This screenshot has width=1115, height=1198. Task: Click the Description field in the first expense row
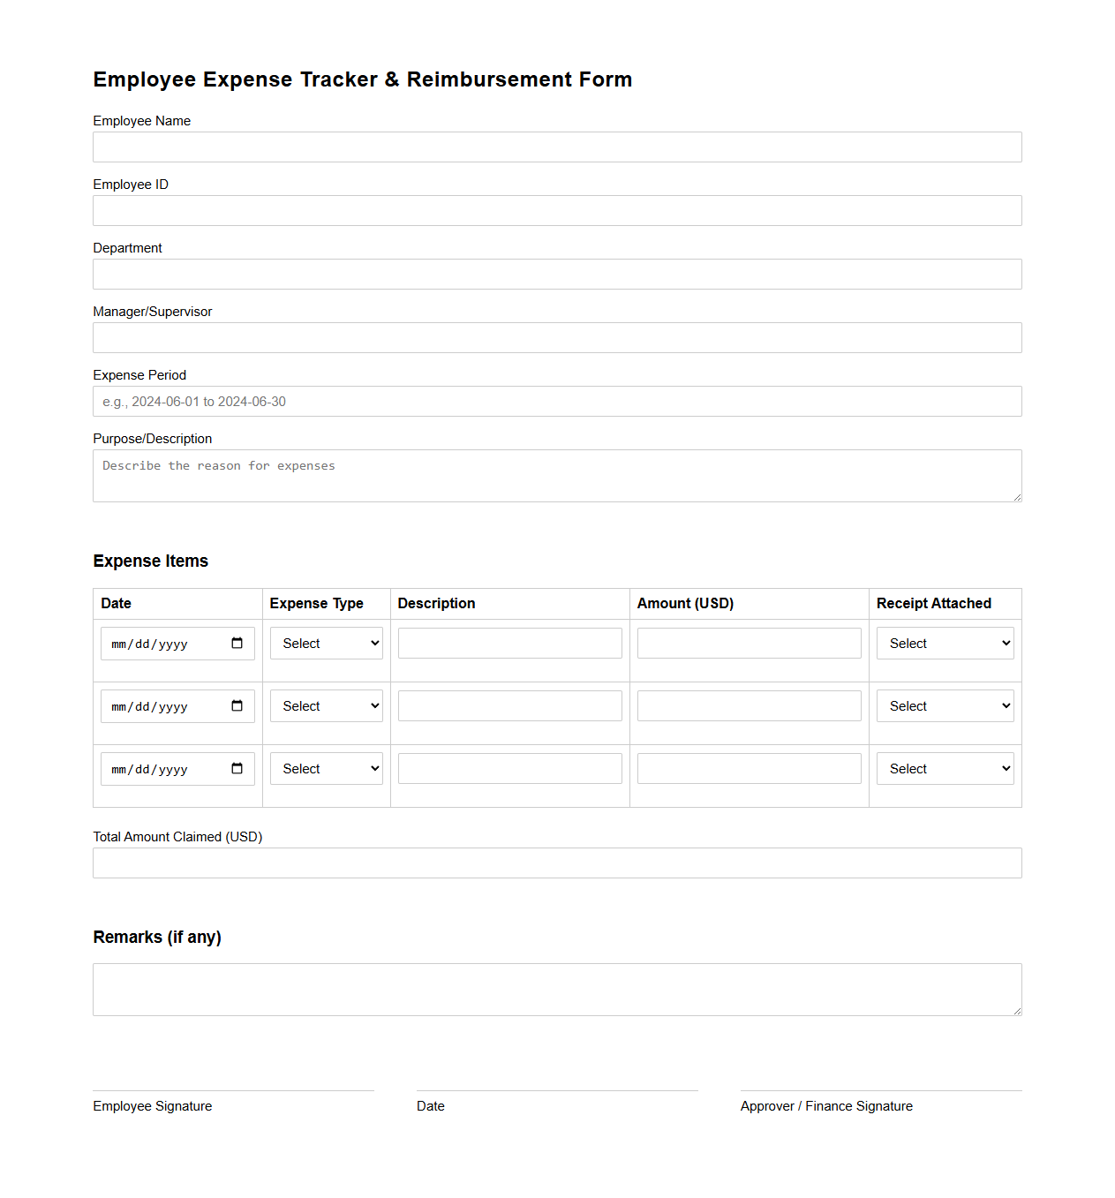click(x=509, y=643)
